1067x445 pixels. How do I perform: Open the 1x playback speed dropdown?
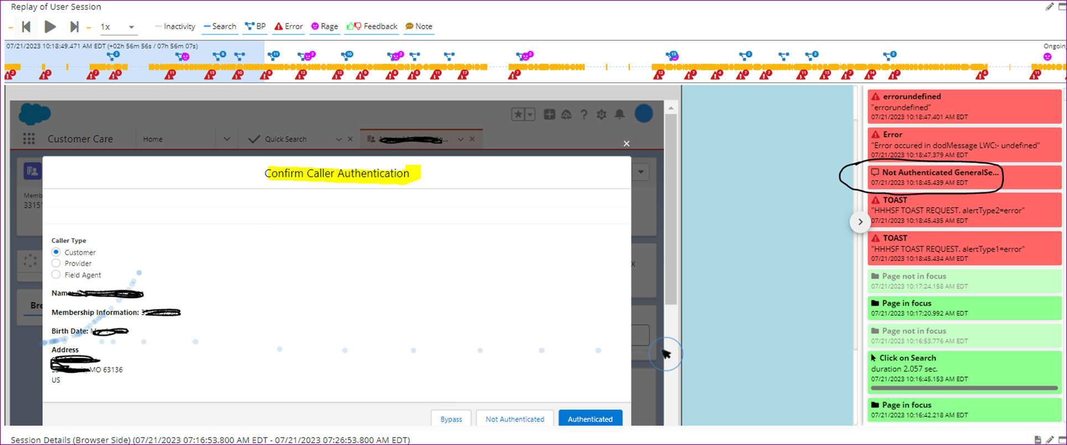pyautogui.click(x=118, y=27)
